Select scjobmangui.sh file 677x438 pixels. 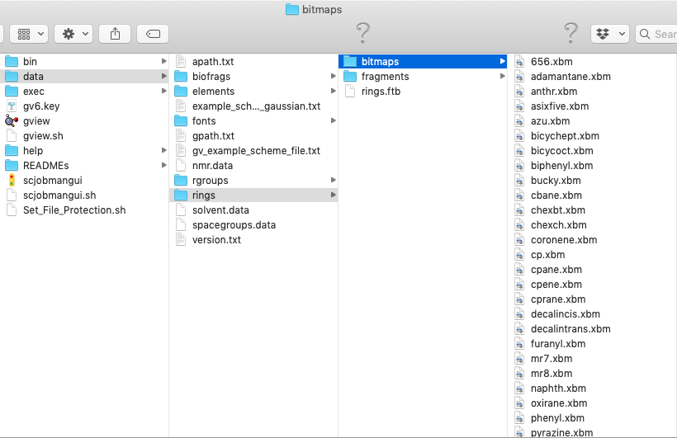tap(84, 195)
